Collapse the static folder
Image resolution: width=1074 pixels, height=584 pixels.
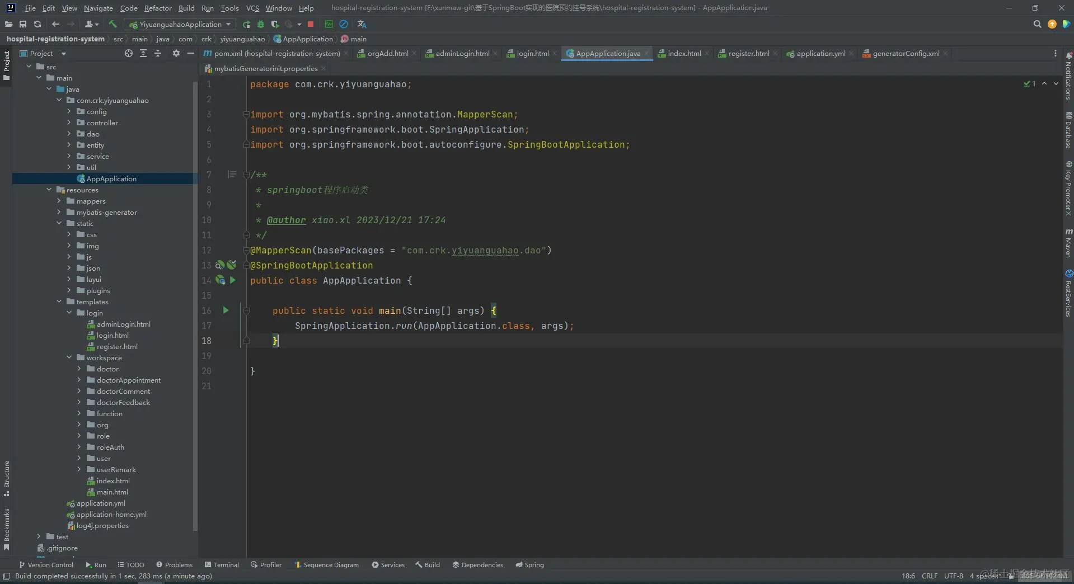pyautogui.click(x=59, y=223)
